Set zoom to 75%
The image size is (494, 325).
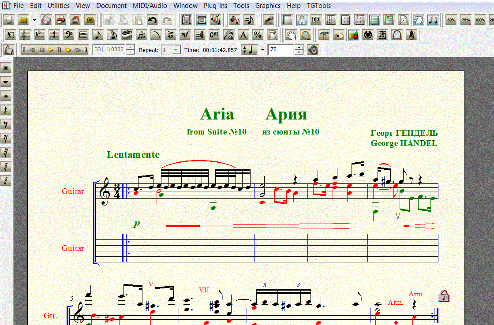click(466, 20)
